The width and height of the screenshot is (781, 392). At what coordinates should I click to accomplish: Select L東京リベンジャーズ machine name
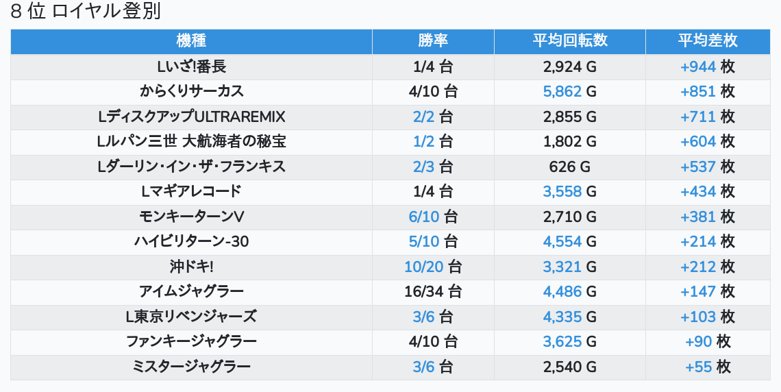pyautogui.click(x=191, y=317)
